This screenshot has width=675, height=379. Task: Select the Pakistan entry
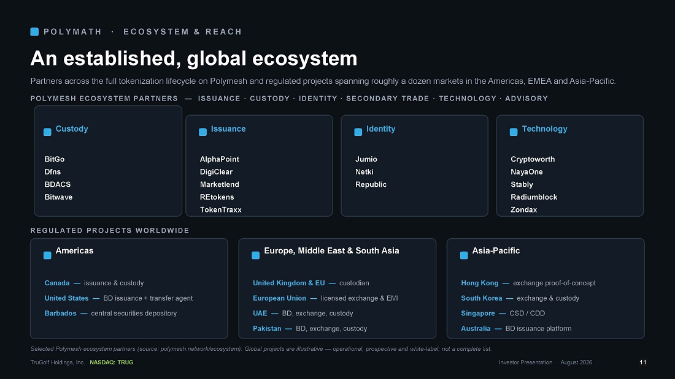267,328
